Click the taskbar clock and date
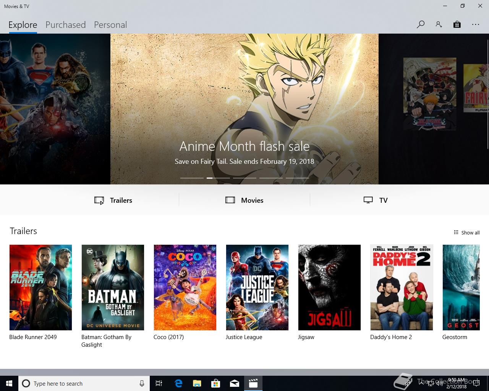The image size is (489, 391). pos(457,383)
